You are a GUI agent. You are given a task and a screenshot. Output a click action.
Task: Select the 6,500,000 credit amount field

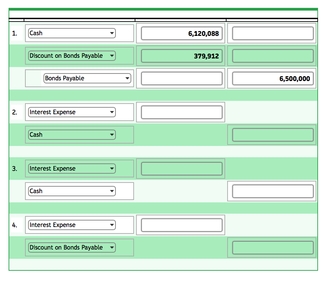272,78
